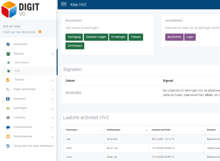Click last name Draak, de
The width and height of the screenshot is (220, 161).
click(112, 157)
